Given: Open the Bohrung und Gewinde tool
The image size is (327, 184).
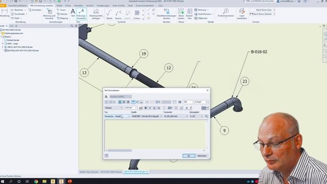Looking at the screenshot, I should point(49,14).
